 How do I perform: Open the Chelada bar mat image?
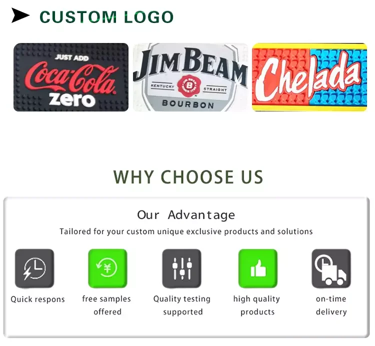point(309,77)
